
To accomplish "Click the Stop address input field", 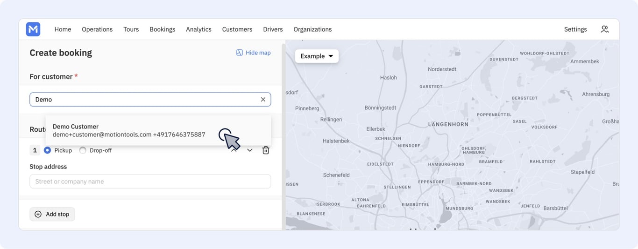I will [x=150, y=182].
